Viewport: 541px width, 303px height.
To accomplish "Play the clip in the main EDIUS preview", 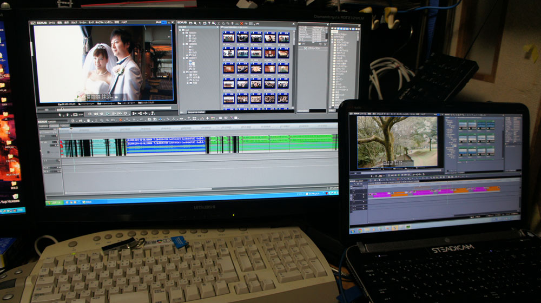I will point(108,114).
